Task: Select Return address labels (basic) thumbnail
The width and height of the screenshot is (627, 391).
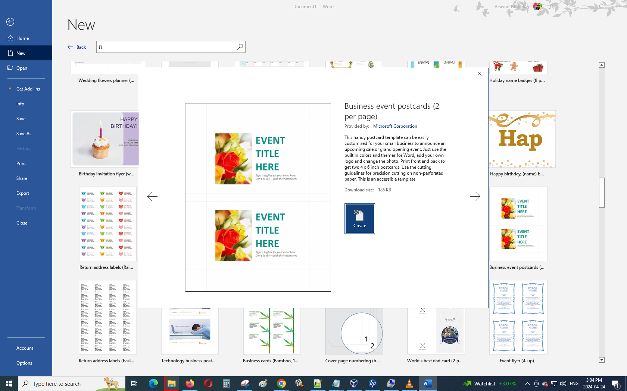Action: point(107,317)
